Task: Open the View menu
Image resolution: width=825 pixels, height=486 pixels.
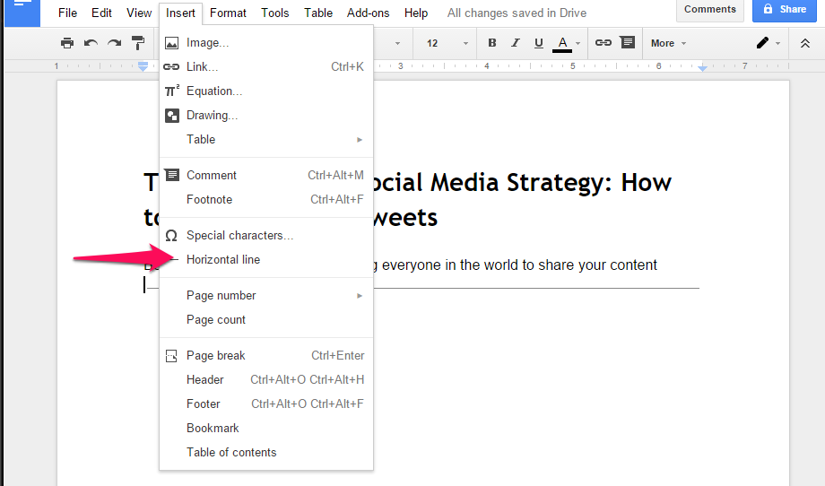Action: (139, 13)
